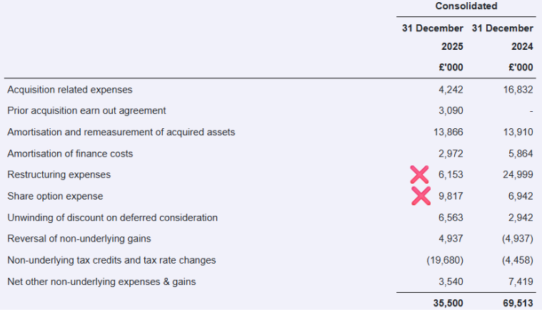
Task: Click the 24,999 restructuring value for 2024
Action: click(518, 175)
